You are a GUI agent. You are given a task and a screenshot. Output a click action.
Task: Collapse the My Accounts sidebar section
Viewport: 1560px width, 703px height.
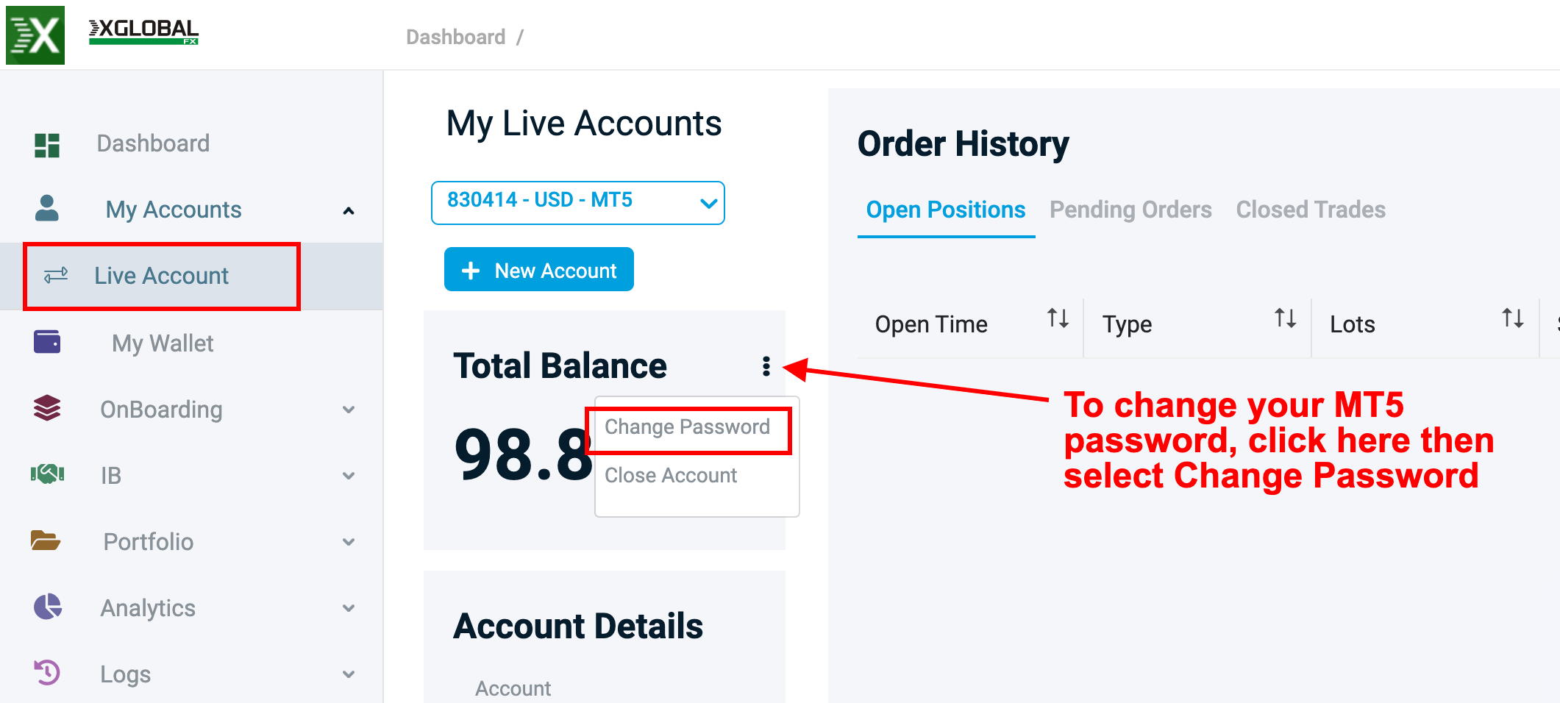point(349,211)
